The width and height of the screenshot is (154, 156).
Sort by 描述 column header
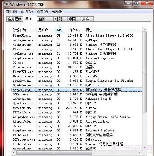[113, 30]
